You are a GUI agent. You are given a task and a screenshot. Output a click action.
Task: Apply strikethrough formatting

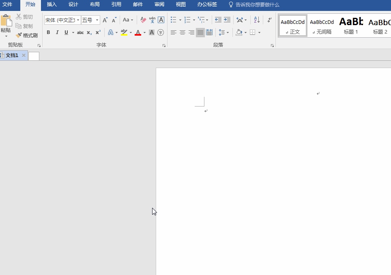pyautogui.click(x=80, y=32)
